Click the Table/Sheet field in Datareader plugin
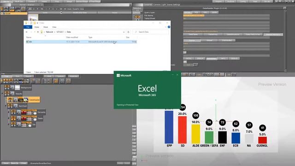 (x=226, y=18)
